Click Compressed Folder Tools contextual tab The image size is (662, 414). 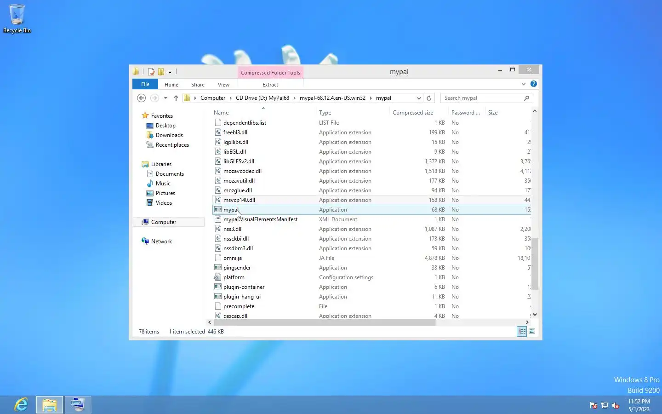point(270,72)
